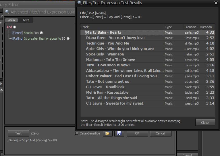Remove the Genre Equals Pop condition

(x=41, y=33)
